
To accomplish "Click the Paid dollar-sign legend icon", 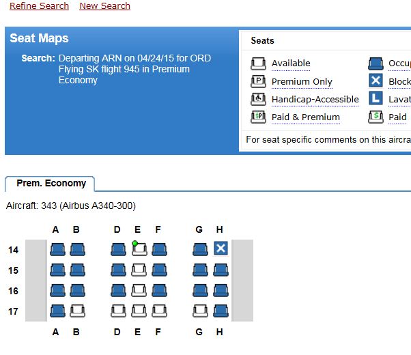I will 375,116.
